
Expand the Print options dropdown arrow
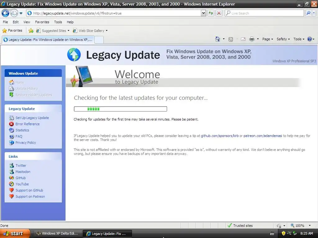pyautogui.click(x=258, y=39)
